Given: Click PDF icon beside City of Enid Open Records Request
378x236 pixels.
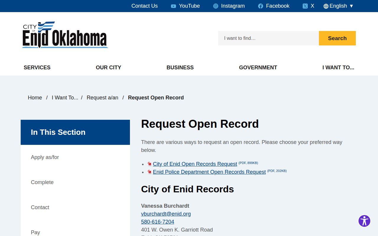Looking at the screenshot, I should 150,164.
